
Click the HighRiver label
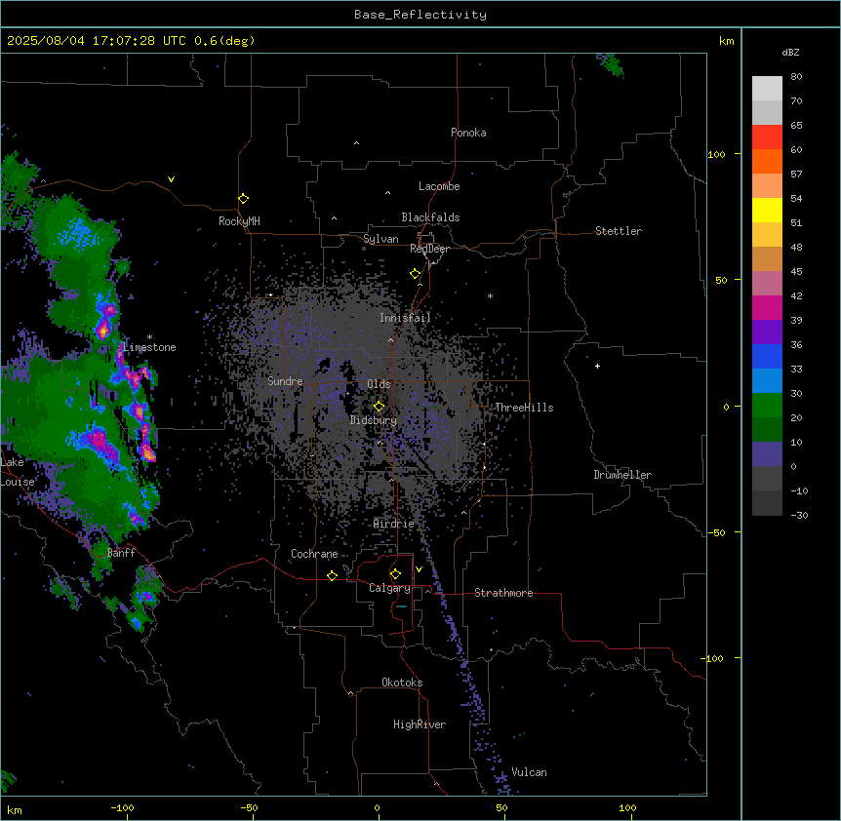click(420, 724)
